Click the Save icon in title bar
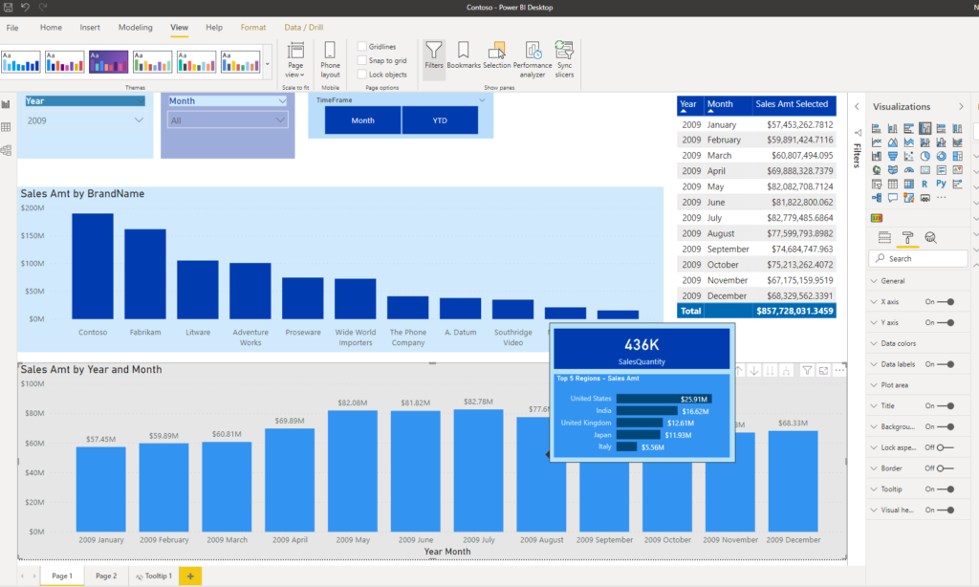 [8, 8]
